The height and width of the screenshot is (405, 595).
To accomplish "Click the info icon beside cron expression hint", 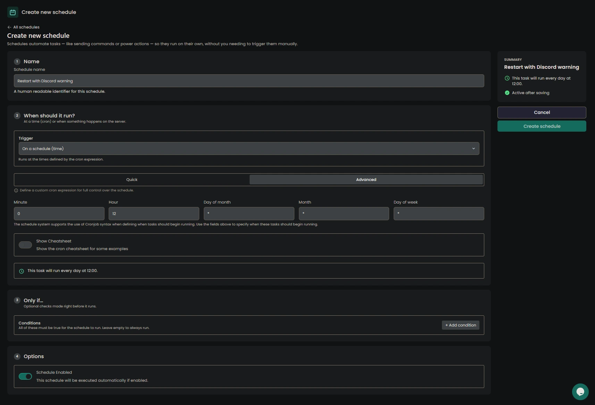I will (16, 190).
